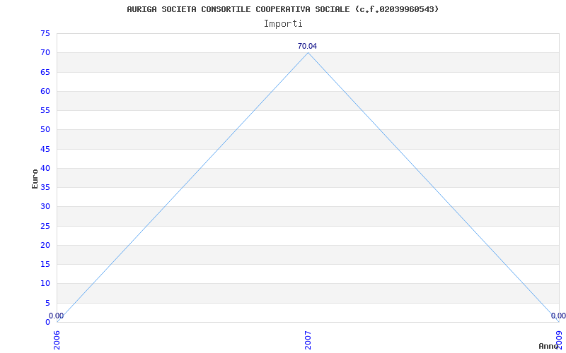Screen dimensions: 566x353
Task: Click the 2006 x-axis year label
Action: pos(57,340)
